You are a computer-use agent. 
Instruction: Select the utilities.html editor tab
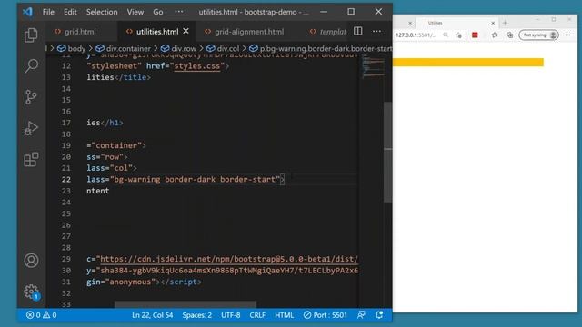coord(157,32)
